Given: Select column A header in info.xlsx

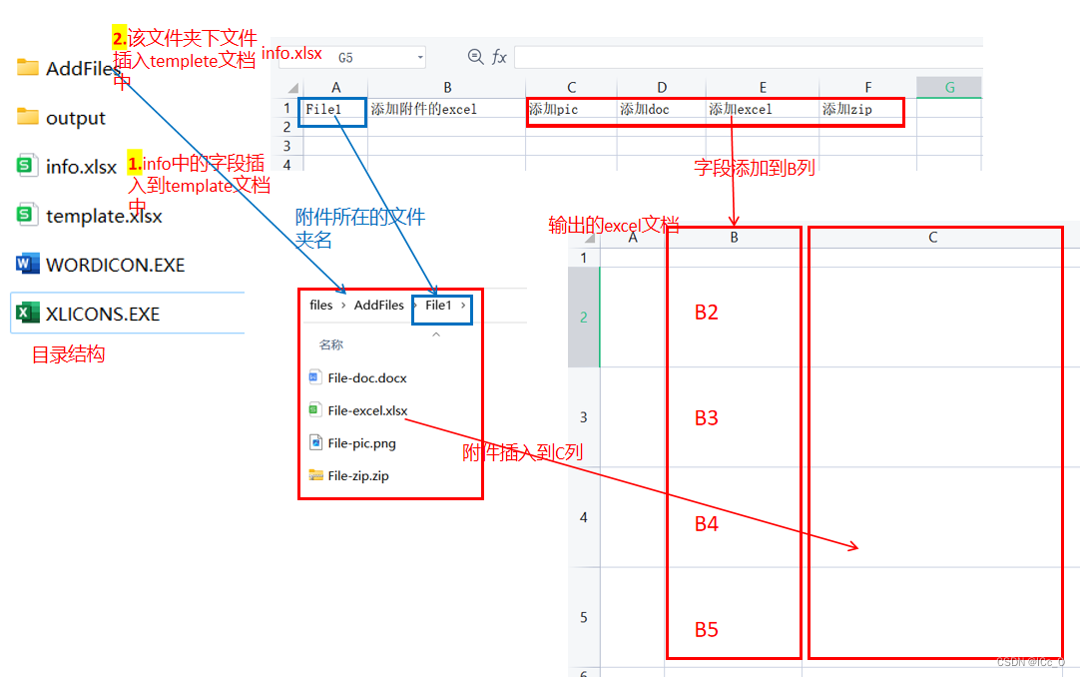Looking at the screenshot, I should coord(335,88).
